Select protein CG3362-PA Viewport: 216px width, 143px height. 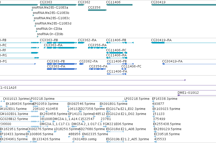point(82,64)
